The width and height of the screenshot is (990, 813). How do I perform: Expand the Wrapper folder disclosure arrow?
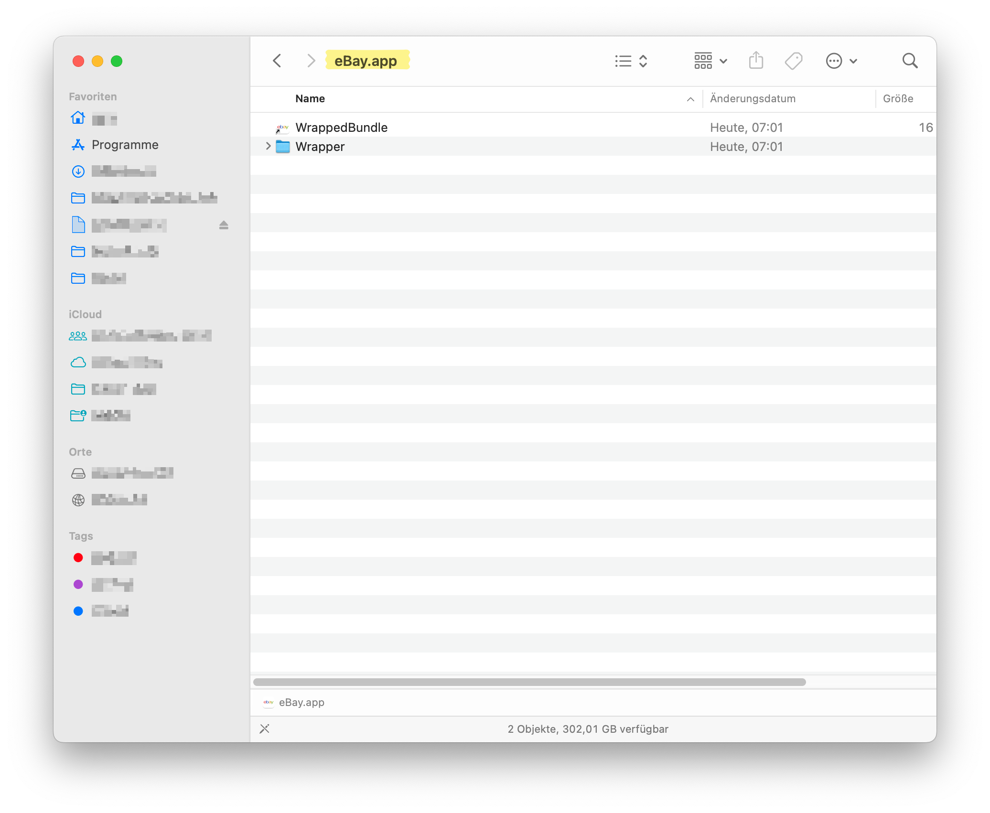[x=268, y=146]
